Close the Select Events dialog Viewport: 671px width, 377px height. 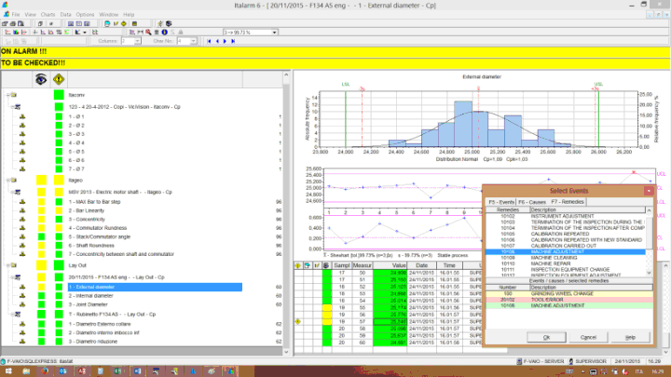[649, 191]
